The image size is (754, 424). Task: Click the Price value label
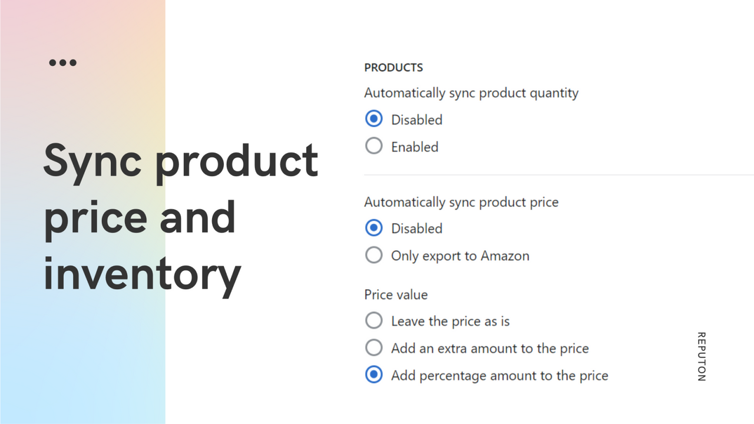[x=395, y=294]
